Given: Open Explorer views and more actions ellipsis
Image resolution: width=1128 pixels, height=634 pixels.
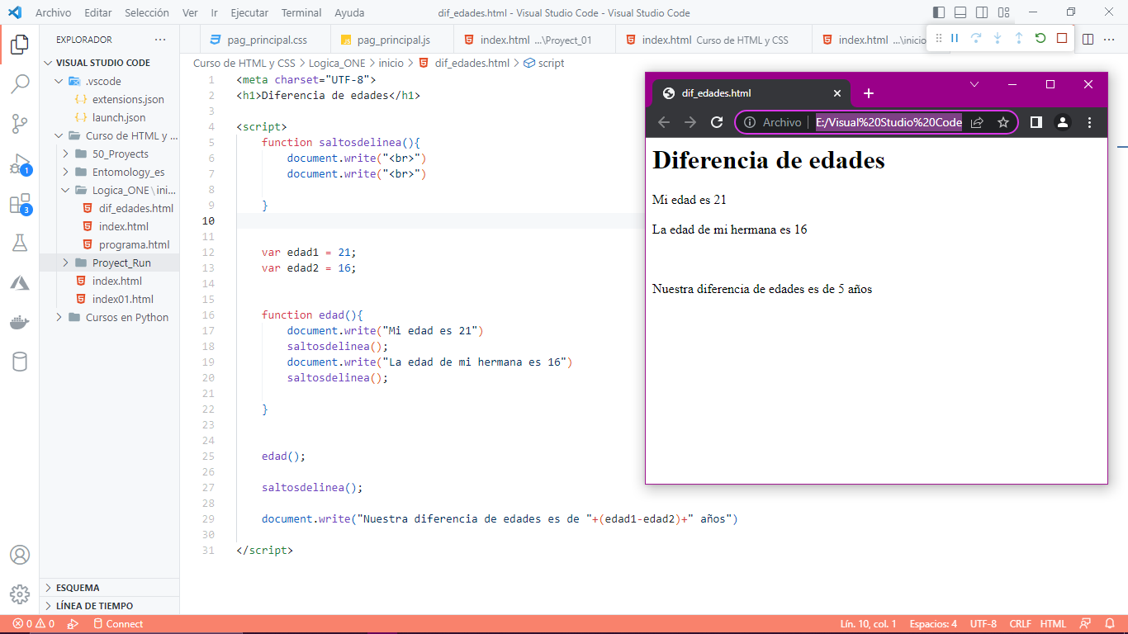Looking at the screenshot, I should click(160, 40).
